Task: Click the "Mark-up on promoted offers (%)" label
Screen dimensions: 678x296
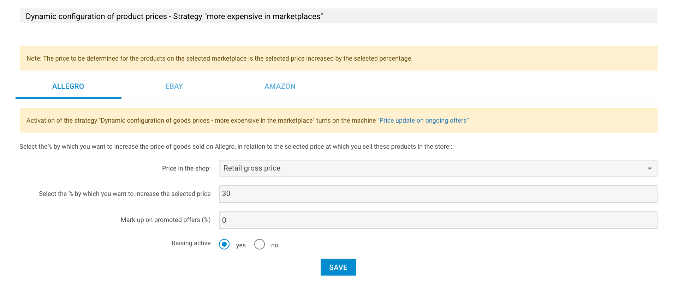Action: (166, 220)
